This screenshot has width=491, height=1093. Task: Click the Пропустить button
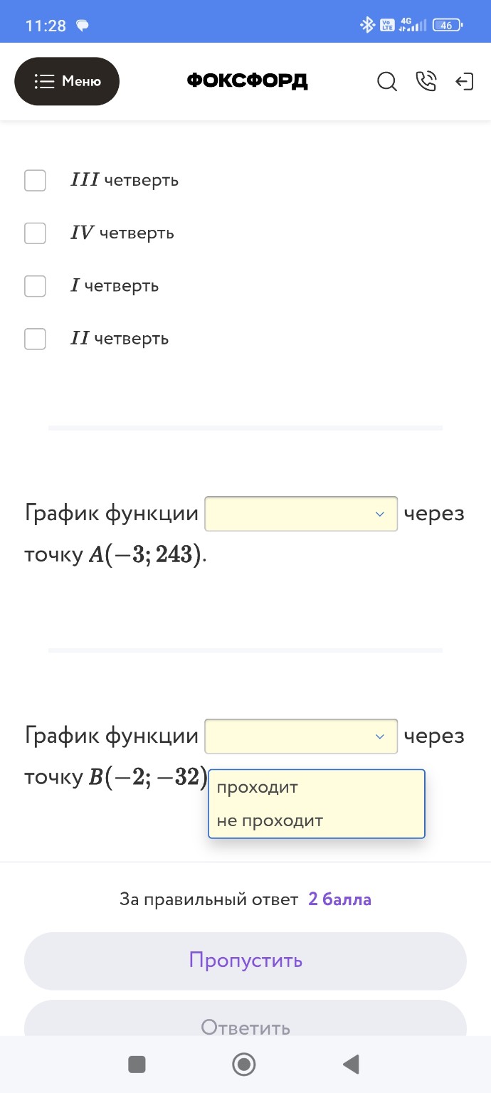[245, 961]
